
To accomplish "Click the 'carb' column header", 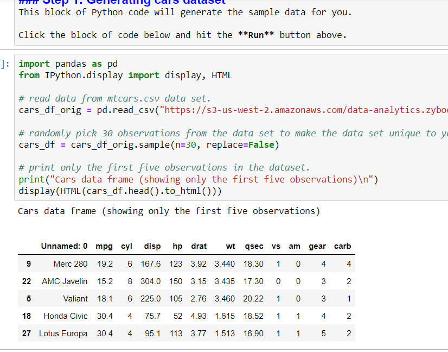I will tap(343, 246).
